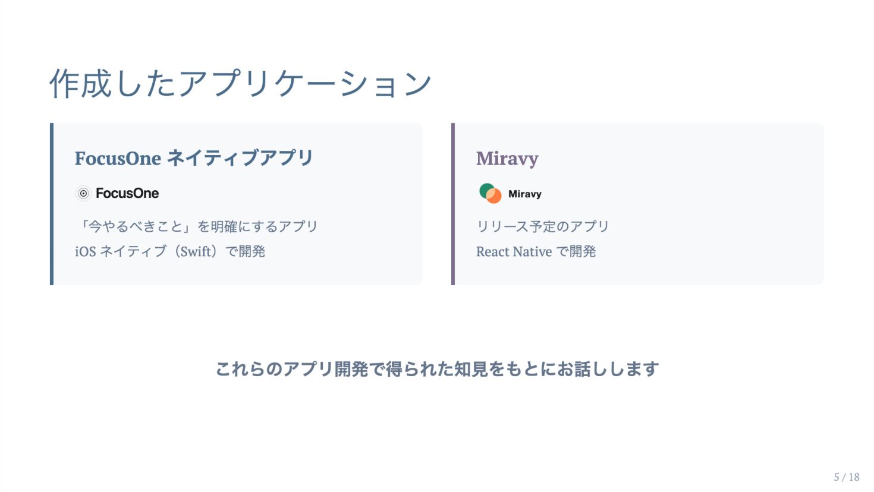Click アプリケーション in the slide title
Screen dimensions: 874x492
coord(304,83)
